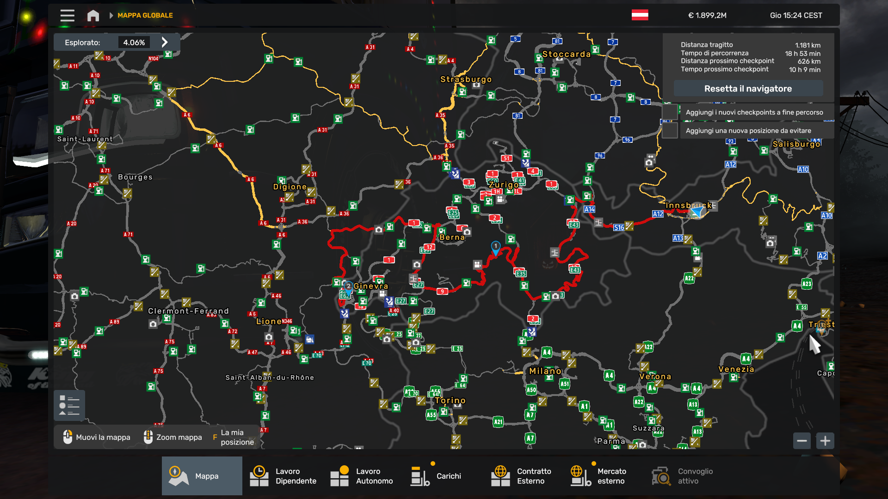Switch to the Carichi tab
The image size is (888, 499).
[436, 476]
